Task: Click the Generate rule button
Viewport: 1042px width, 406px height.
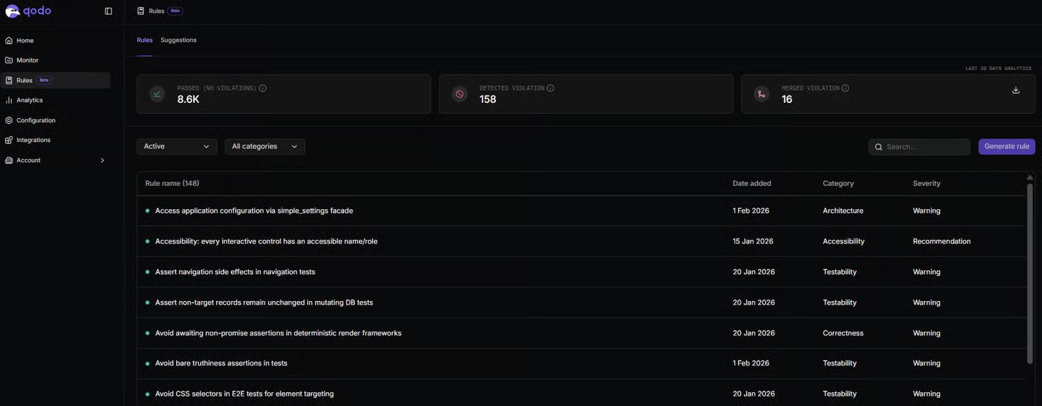Action: [x=1006, y=146]
